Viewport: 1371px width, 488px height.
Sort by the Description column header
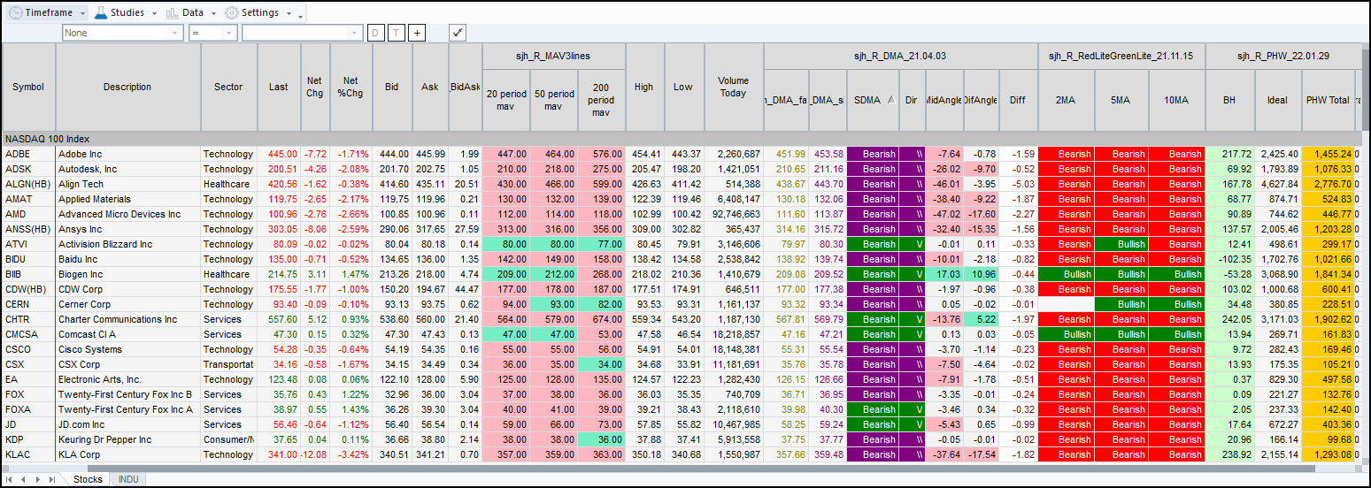(x=127, y=87)
